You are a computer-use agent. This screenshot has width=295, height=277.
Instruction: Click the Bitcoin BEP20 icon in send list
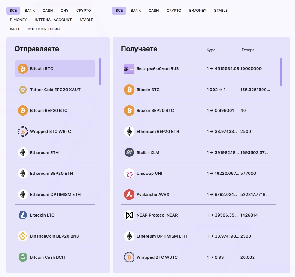pos(23,111)
